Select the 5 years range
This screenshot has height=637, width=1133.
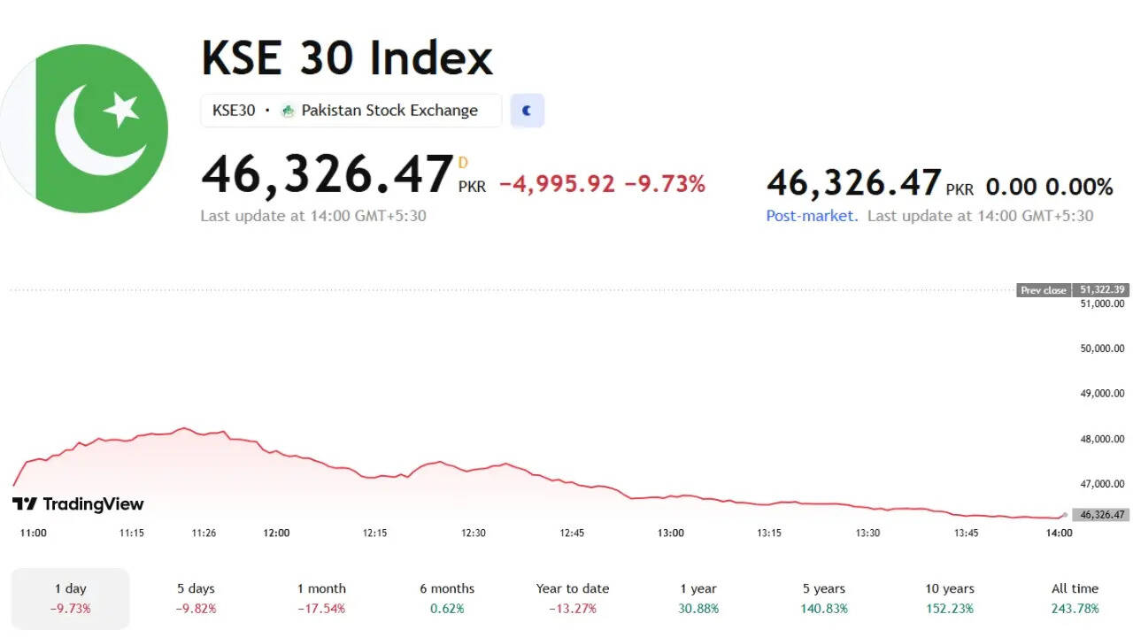[824, 597]
